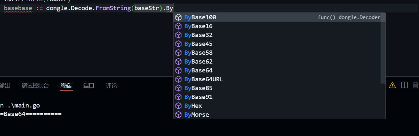
Task: Split the terminal using the split icon
Action: (405, 85)
